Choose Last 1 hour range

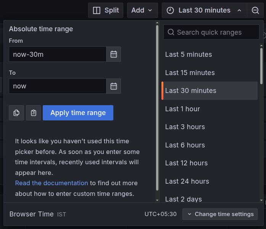click(x=182, y=109)
